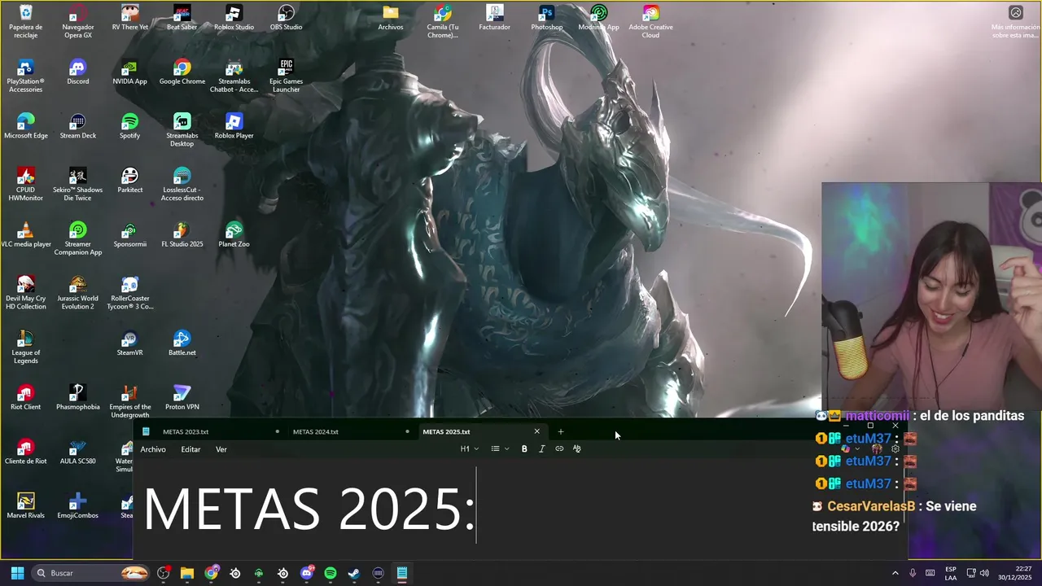Select the League of Legends desktop icon
This screenshot has height=586, width=1042.
(x=26, y=347)
